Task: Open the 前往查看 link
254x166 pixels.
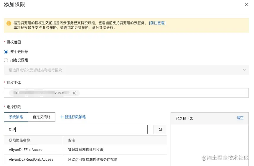Action: tap(157, 23)
